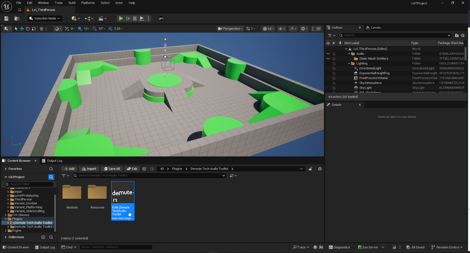Click the Stop playback button

tap(135, 18)
